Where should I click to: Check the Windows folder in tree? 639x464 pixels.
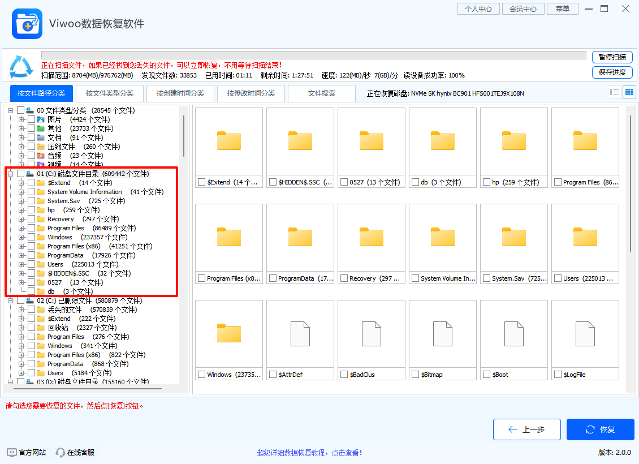point(31,237)
